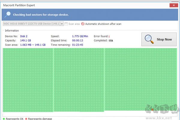Click the Speed value 1.775 GB/Min

pyautogui.click(x=80, y=36)
